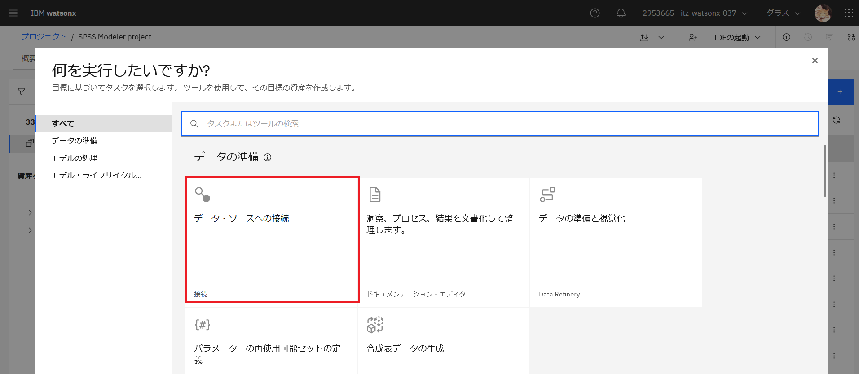The height and width of the screenshot is (374, 859).
Task: Open the notifications bell
Action: coord(621,13)
